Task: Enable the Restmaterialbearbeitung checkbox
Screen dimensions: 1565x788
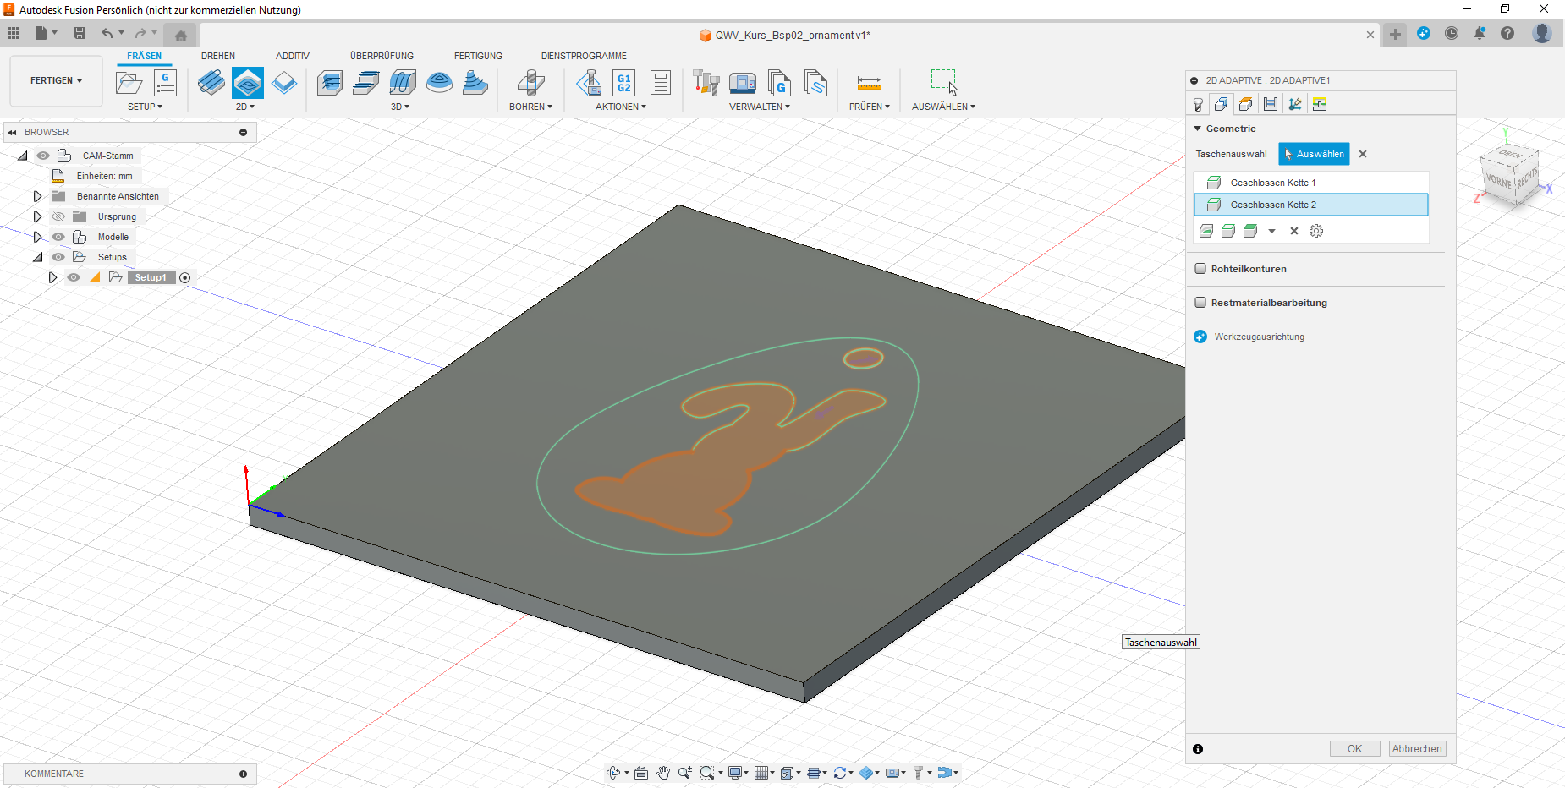Action: (x=1200, y=303)
